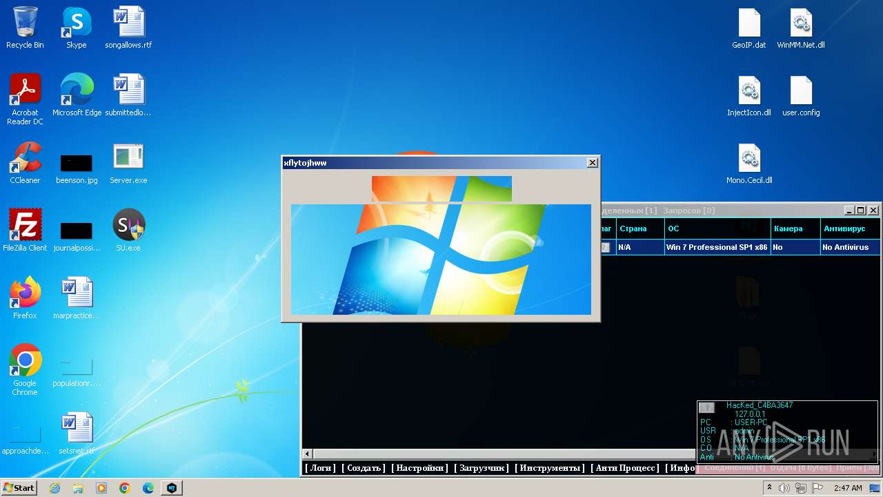Screen dimensions: 883x497
Task: Sort by the Антивирус column header
Action: coord(850,228)
